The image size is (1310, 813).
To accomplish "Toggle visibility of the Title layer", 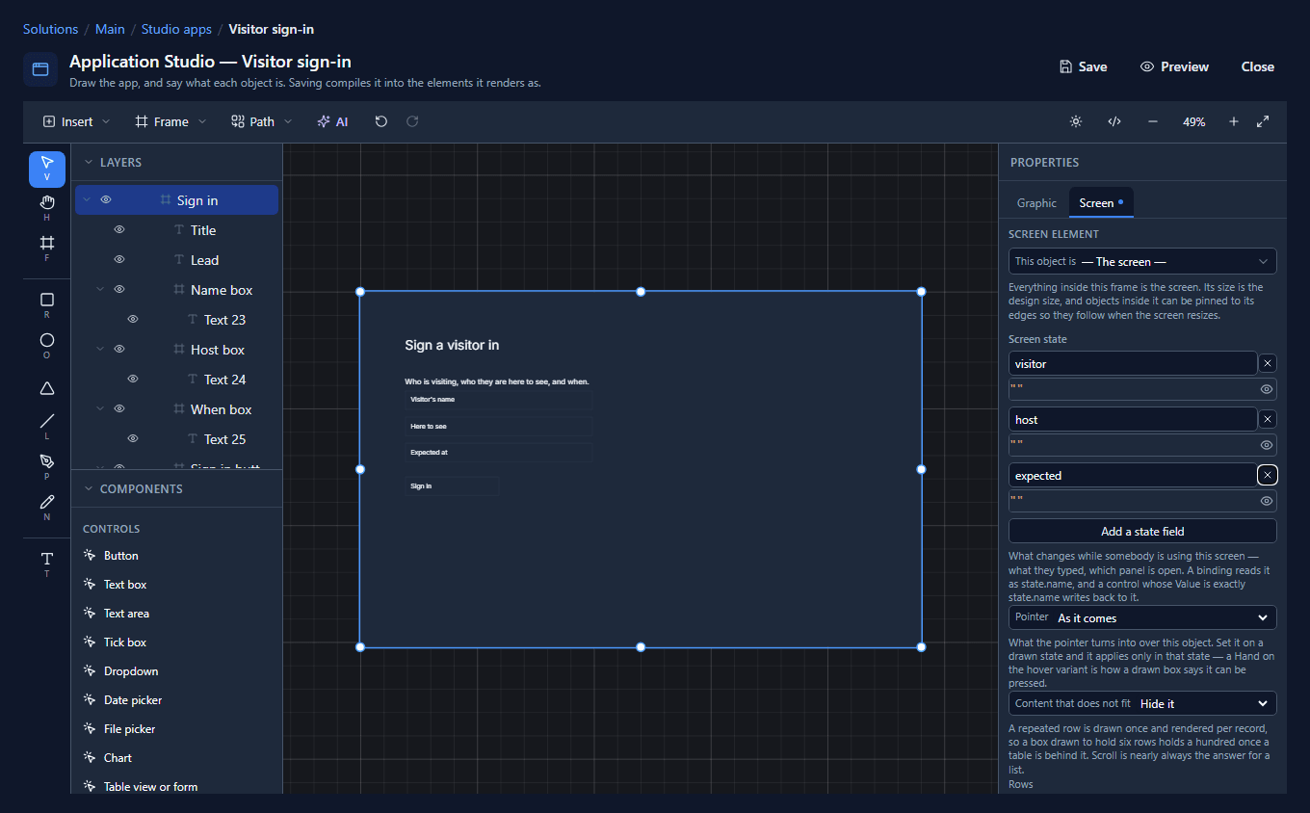I will 119,230.
